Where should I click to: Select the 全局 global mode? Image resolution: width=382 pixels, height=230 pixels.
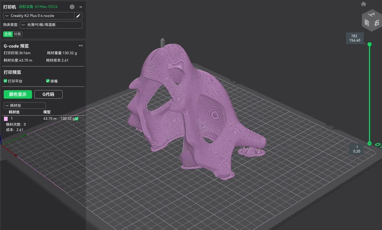(8, 34)
